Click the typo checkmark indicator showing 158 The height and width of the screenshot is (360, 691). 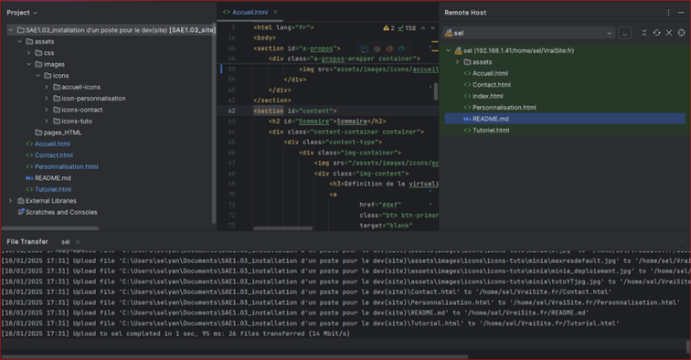407,27
